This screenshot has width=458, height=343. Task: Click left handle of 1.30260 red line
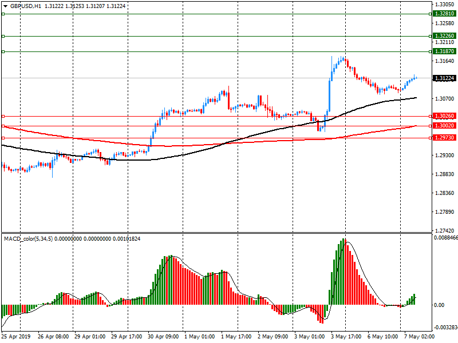click(x=3, y=116)
